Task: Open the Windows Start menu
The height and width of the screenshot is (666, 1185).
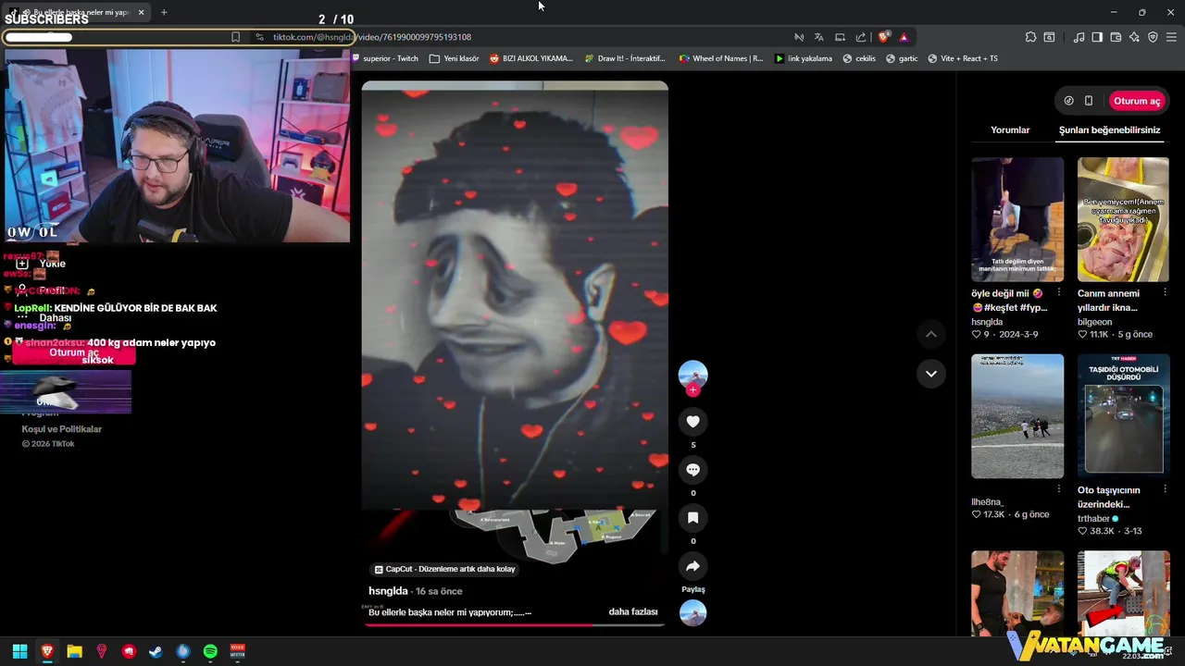Action: point(19,651)
